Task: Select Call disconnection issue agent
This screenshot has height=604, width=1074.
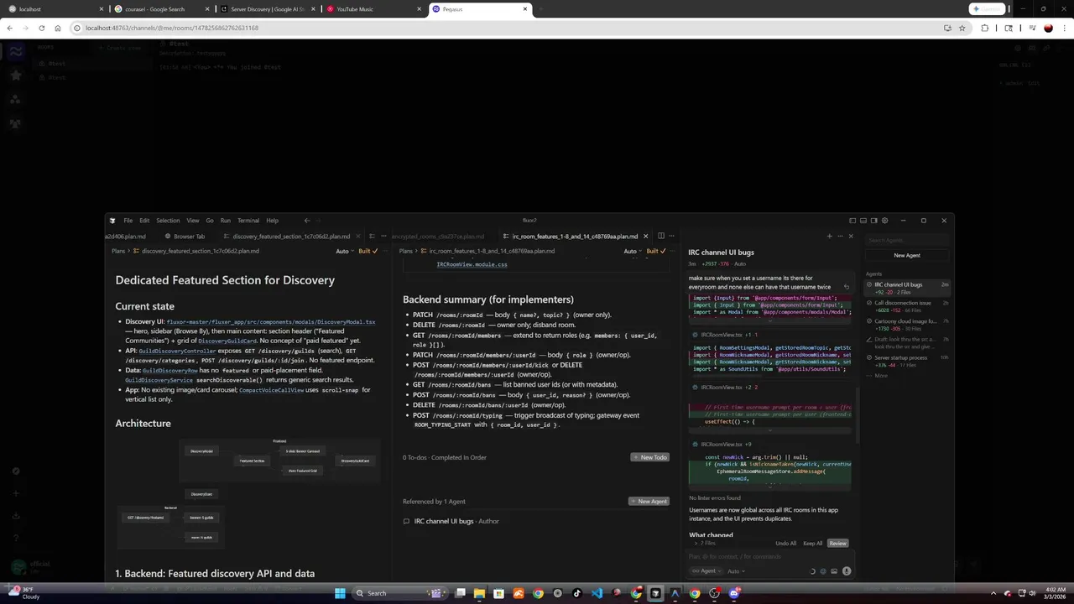Action: 907,306
